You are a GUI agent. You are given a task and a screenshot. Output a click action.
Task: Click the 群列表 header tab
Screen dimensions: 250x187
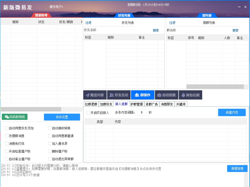(207, 15)
